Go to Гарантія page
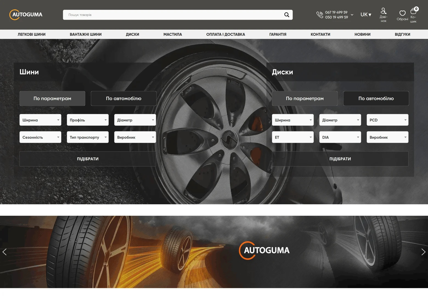The height and width of the screenshot is (296, 428). (x=278, y=35)
